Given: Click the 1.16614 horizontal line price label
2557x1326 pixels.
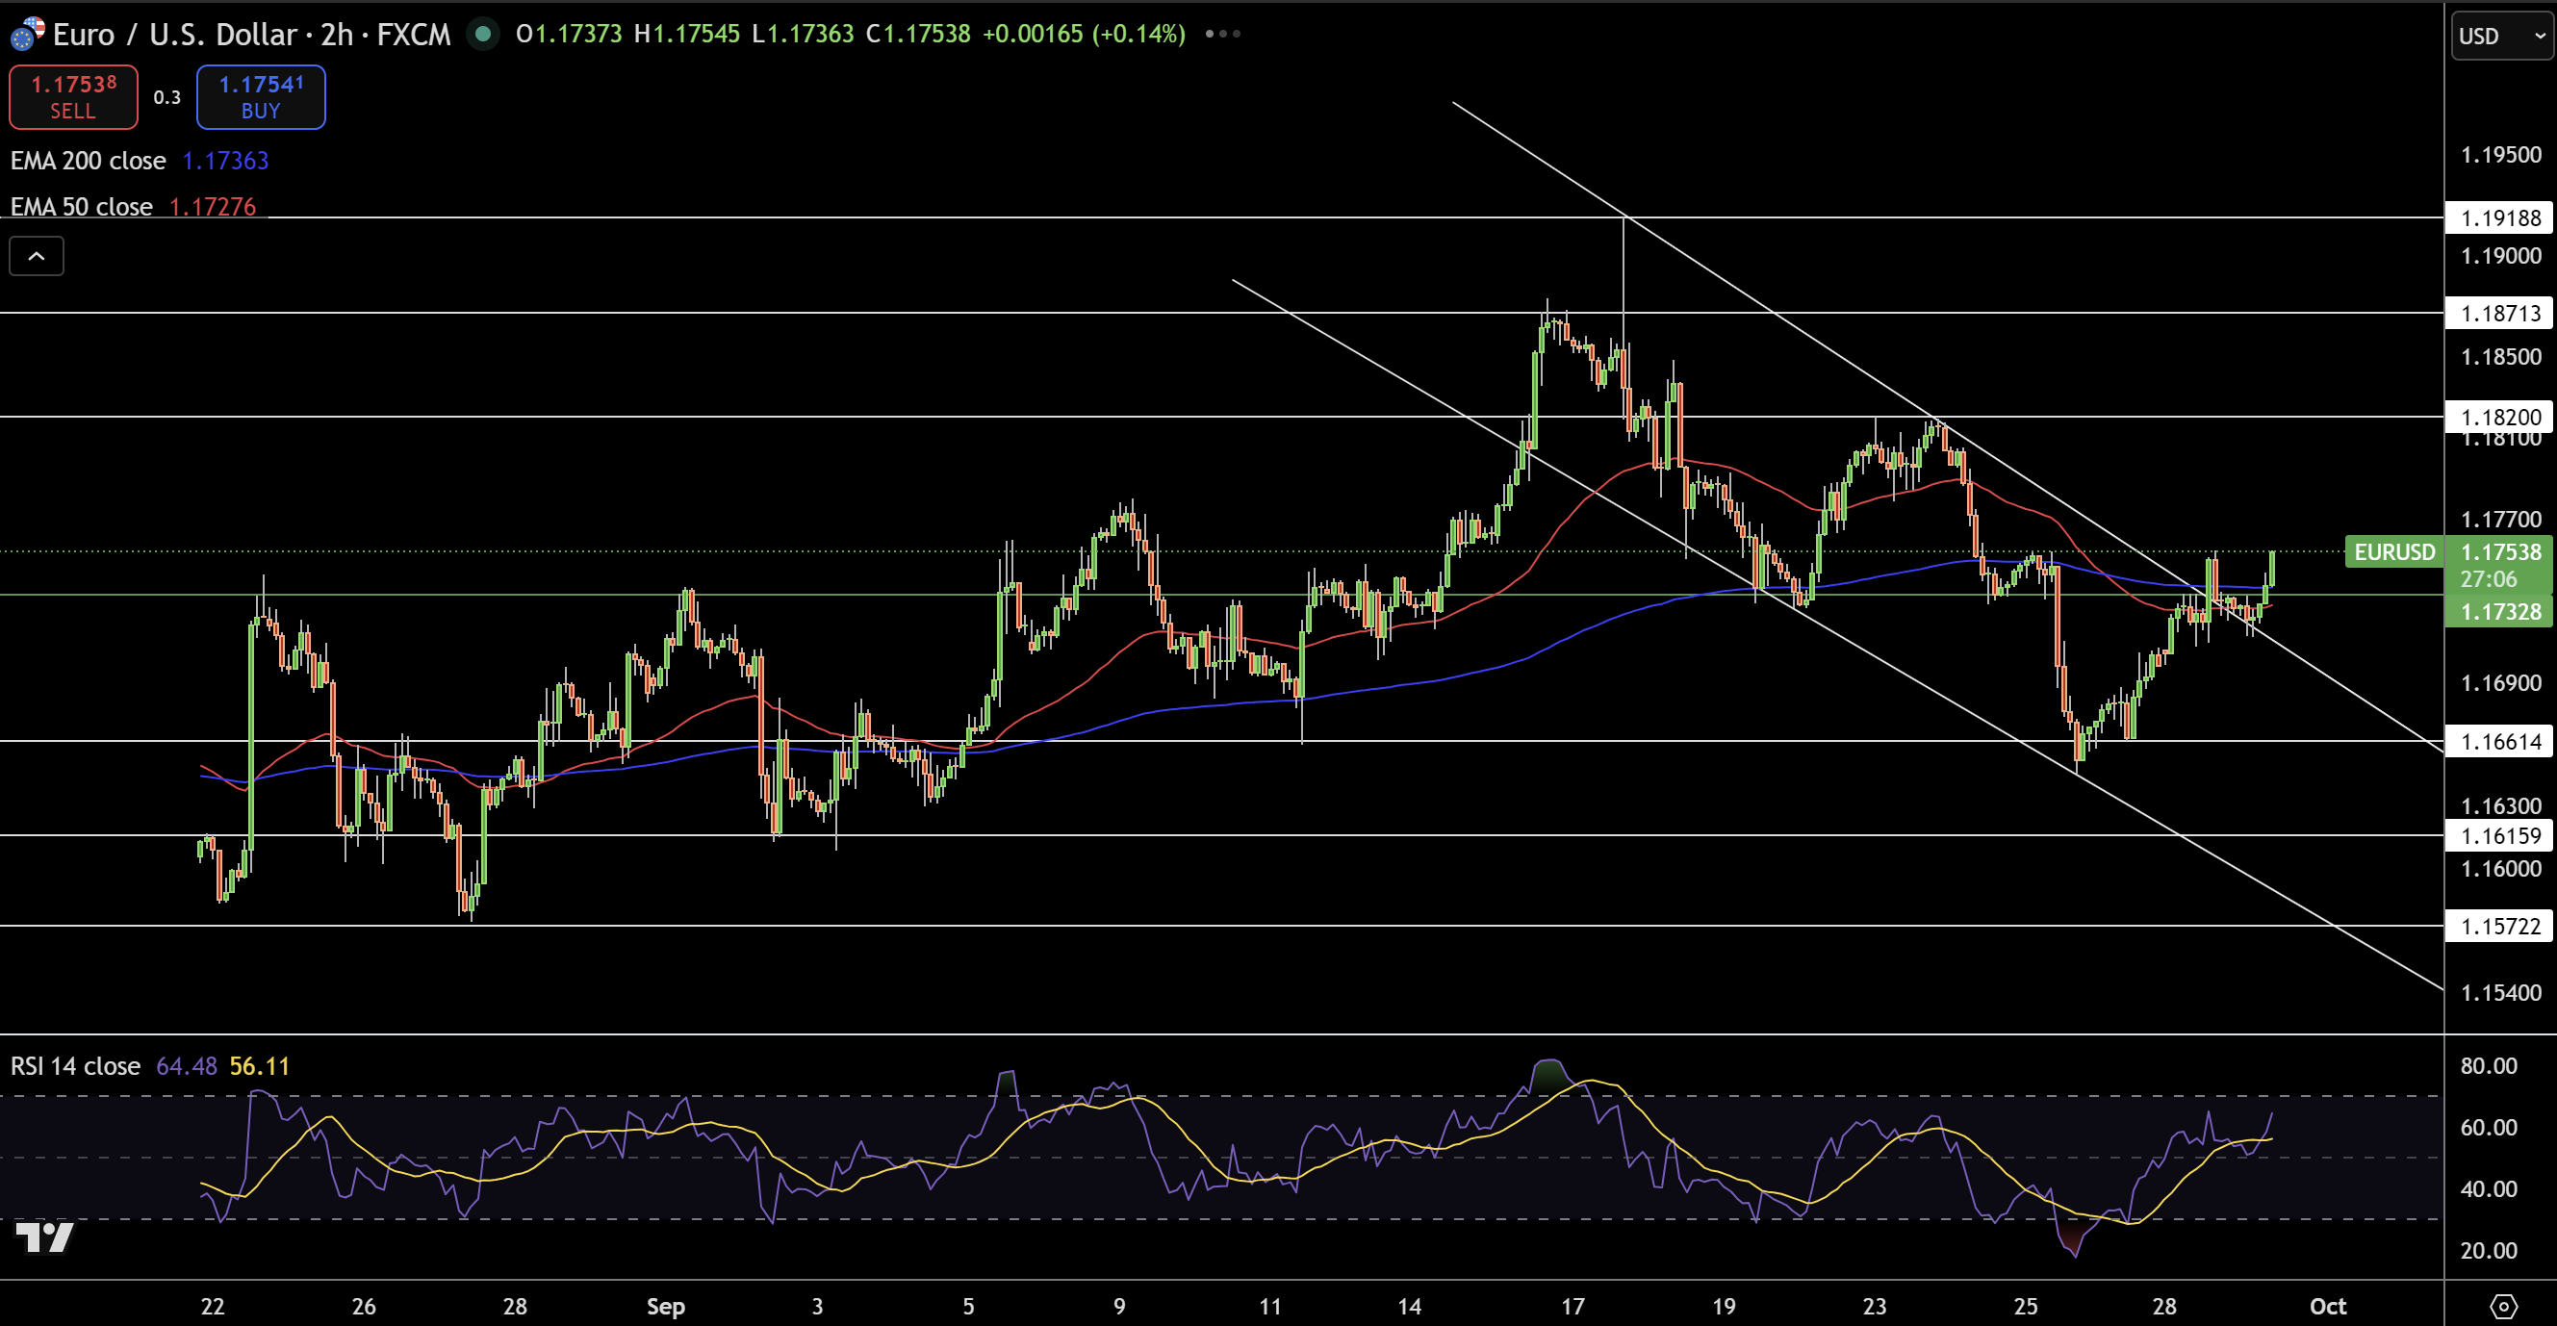Looking at the screenshot, I should (2499, 741).
